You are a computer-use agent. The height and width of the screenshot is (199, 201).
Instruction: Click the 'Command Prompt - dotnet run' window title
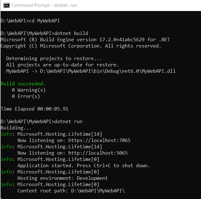pos(44,5)
